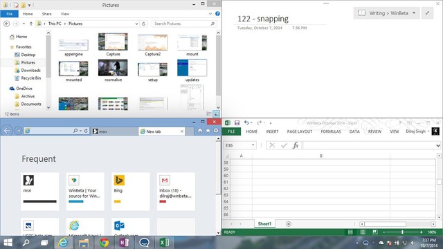Switch Excel to Page Break Preview icon

375,232
